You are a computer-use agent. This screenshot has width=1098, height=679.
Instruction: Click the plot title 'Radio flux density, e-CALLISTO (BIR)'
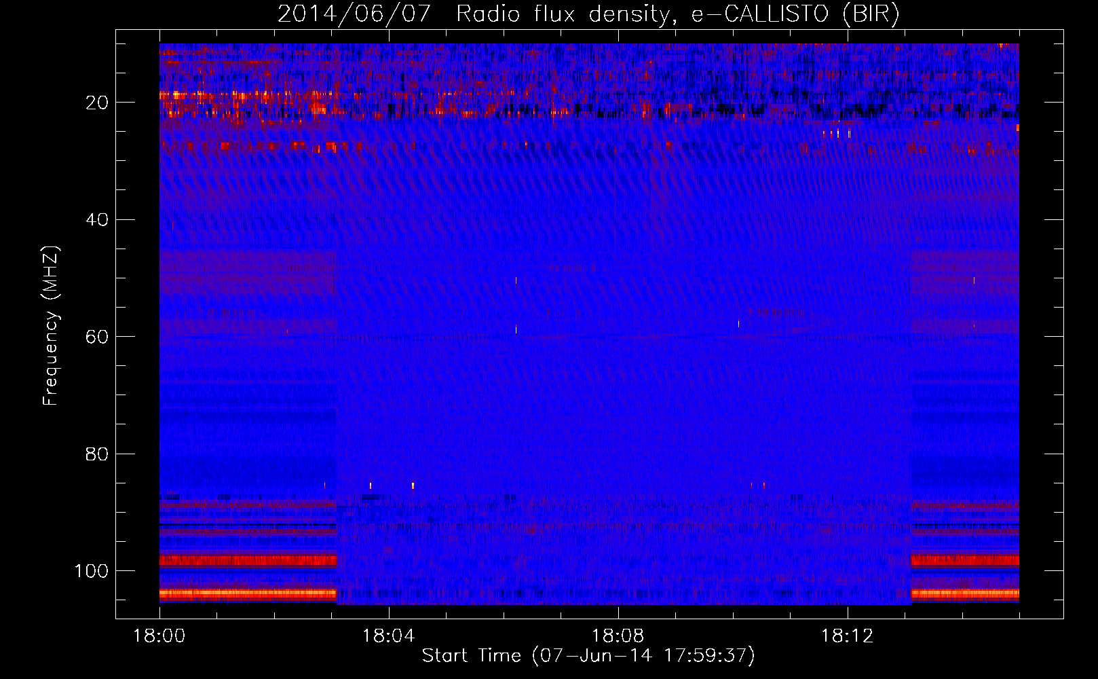[x=678, y=14]
